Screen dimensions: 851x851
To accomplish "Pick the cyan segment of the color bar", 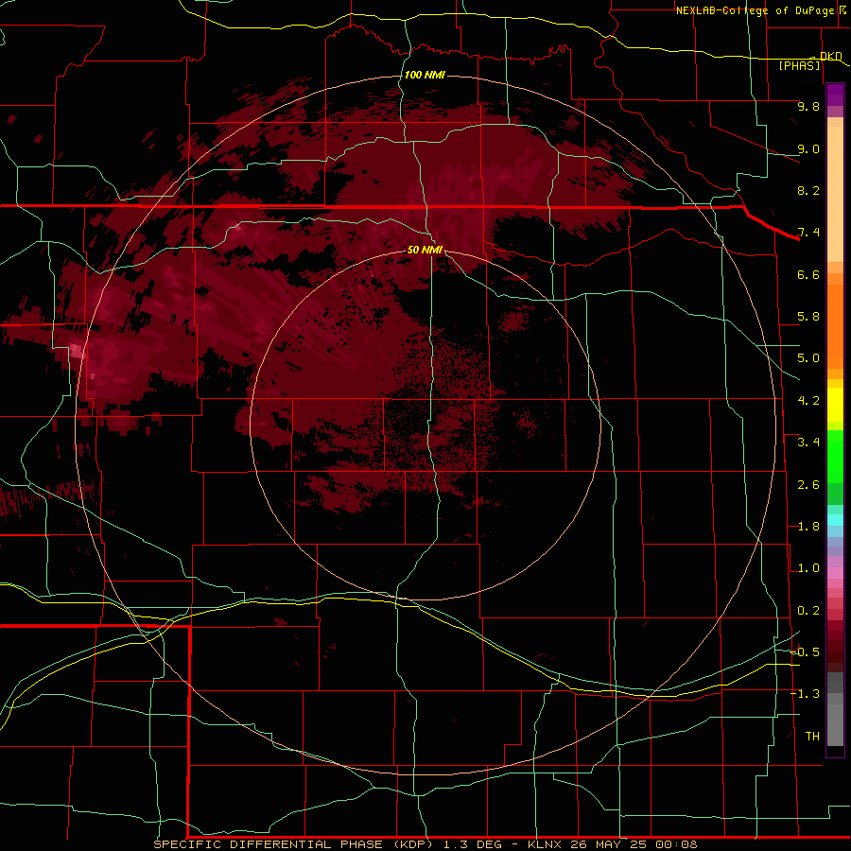I will coord(835,520).
